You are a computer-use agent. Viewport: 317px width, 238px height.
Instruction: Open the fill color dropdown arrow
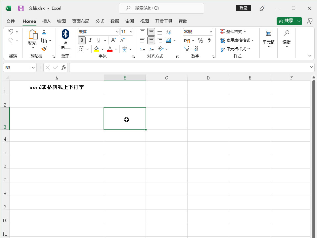102,49
